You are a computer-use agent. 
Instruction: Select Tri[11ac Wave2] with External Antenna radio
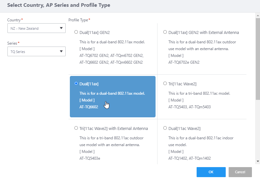click(x=76, y=128)
